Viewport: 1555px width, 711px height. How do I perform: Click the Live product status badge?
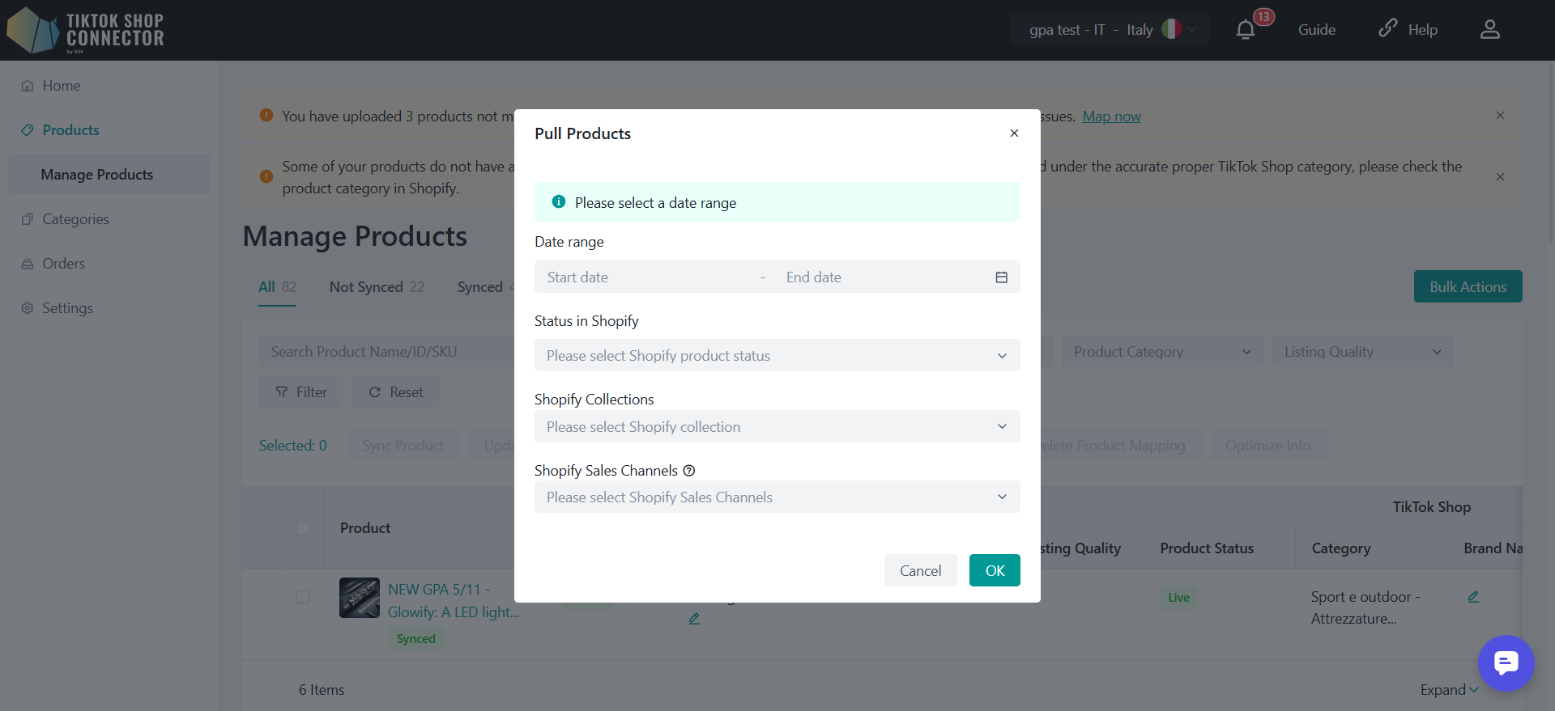(x=1178, y=598)
